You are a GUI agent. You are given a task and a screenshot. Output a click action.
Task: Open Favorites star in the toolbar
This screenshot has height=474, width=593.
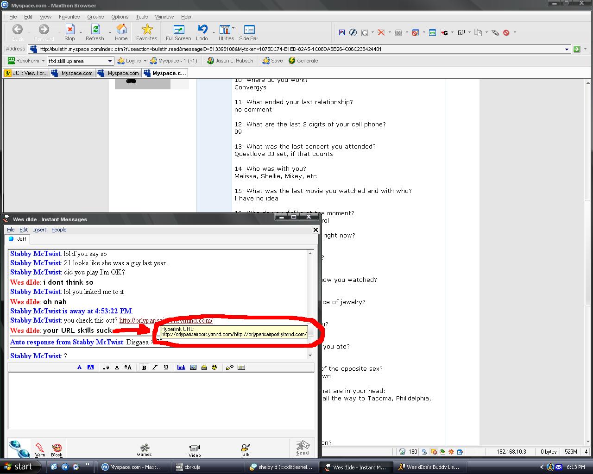pos(147,32)
